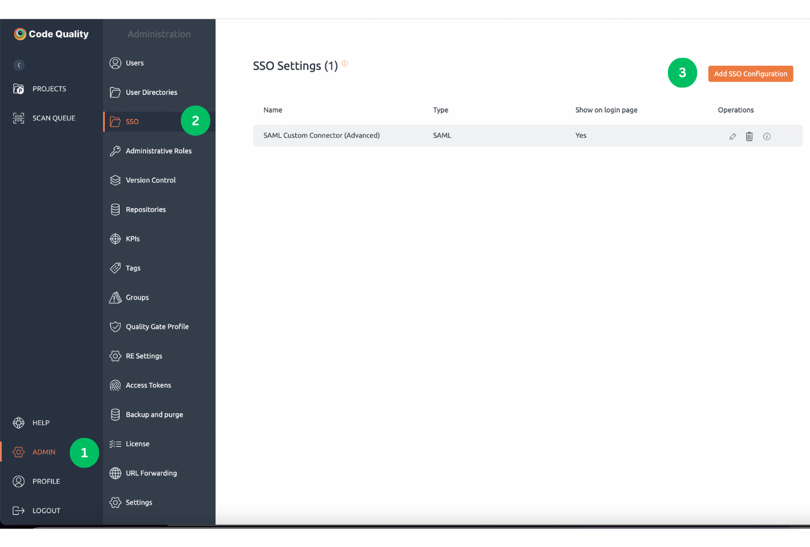Click the Access Tokens fingerprint icon
The image size is (810, 547).
115,385
